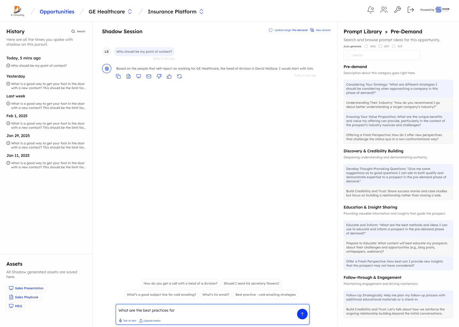Screen dimensions: 459x327
Task: Open the wrench settings icon
Action: pyautogui.click(x=397, y=10)
